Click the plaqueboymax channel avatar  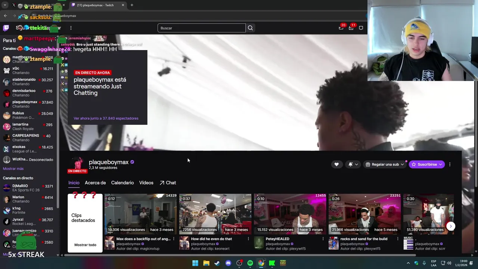point(77,163)
